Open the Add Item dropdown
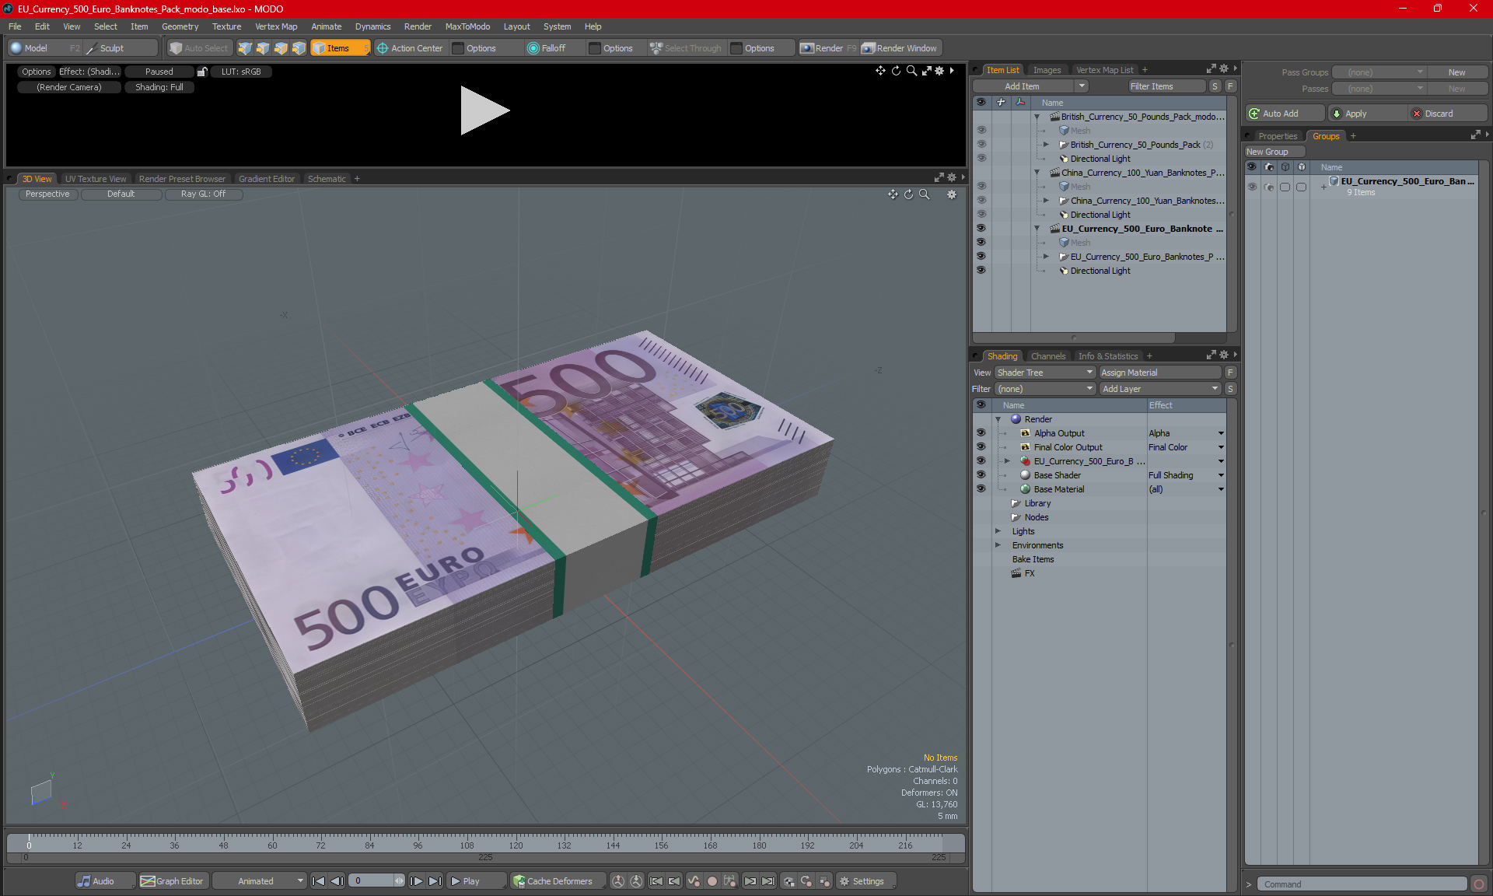This screenshot has width=1493, height=896. pos(1081,86)
